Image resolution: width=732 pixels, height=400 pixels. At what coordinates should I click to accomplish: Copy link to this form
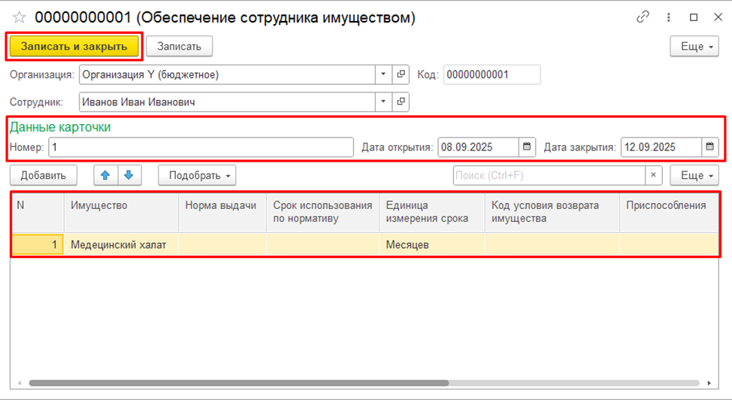pos(643,17)
